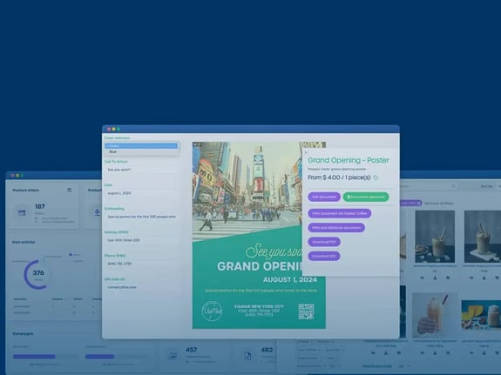Remove the purple filter chip above the images

pos(418,203)
